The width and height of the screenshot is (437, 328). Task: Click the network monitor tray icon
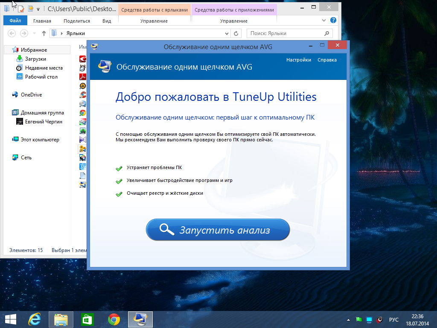point(369,319)
